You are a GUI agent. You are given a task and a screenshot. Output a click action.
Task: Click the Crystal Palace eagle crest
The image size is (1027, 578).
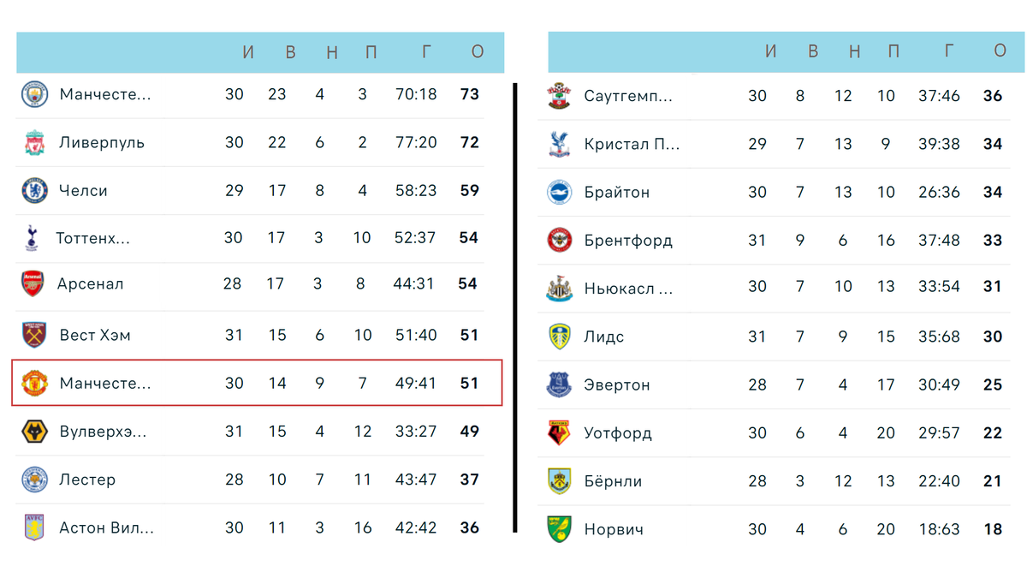click(x=559, y=144)
